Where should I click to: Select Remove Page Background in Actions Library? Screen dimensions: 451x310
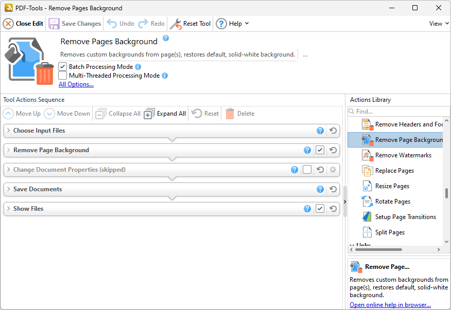[395, 140]
